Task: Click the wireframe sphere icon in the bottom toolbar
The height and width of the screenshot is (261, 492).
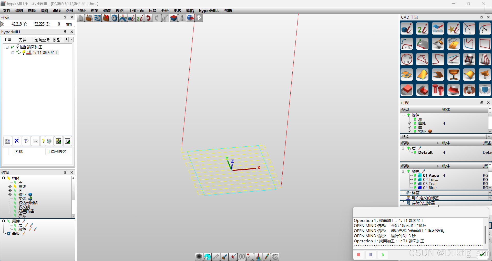Action: pos(275,257)
